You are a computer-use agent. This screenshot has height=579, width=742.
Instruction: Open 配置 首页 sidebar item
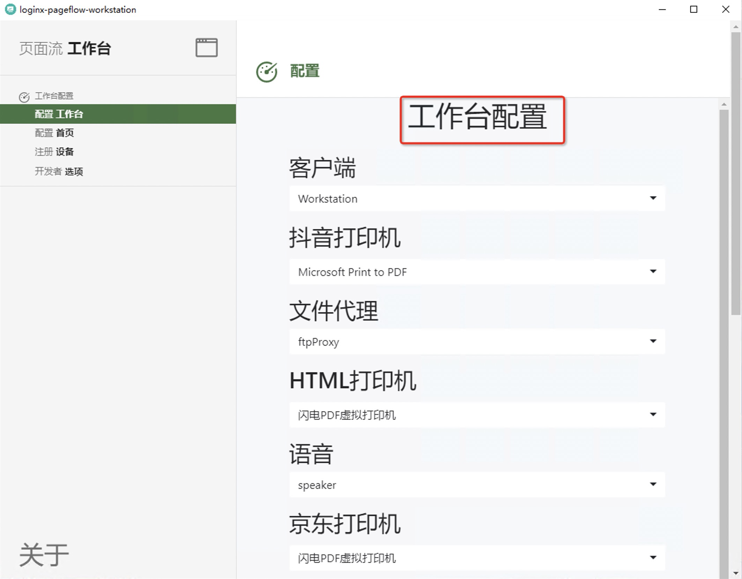pyautogui.click(x=54, y=133)
